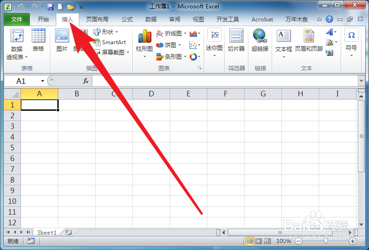Switch to Normal view
Viewport: 369px width, 250px height.
pos(250,241)
